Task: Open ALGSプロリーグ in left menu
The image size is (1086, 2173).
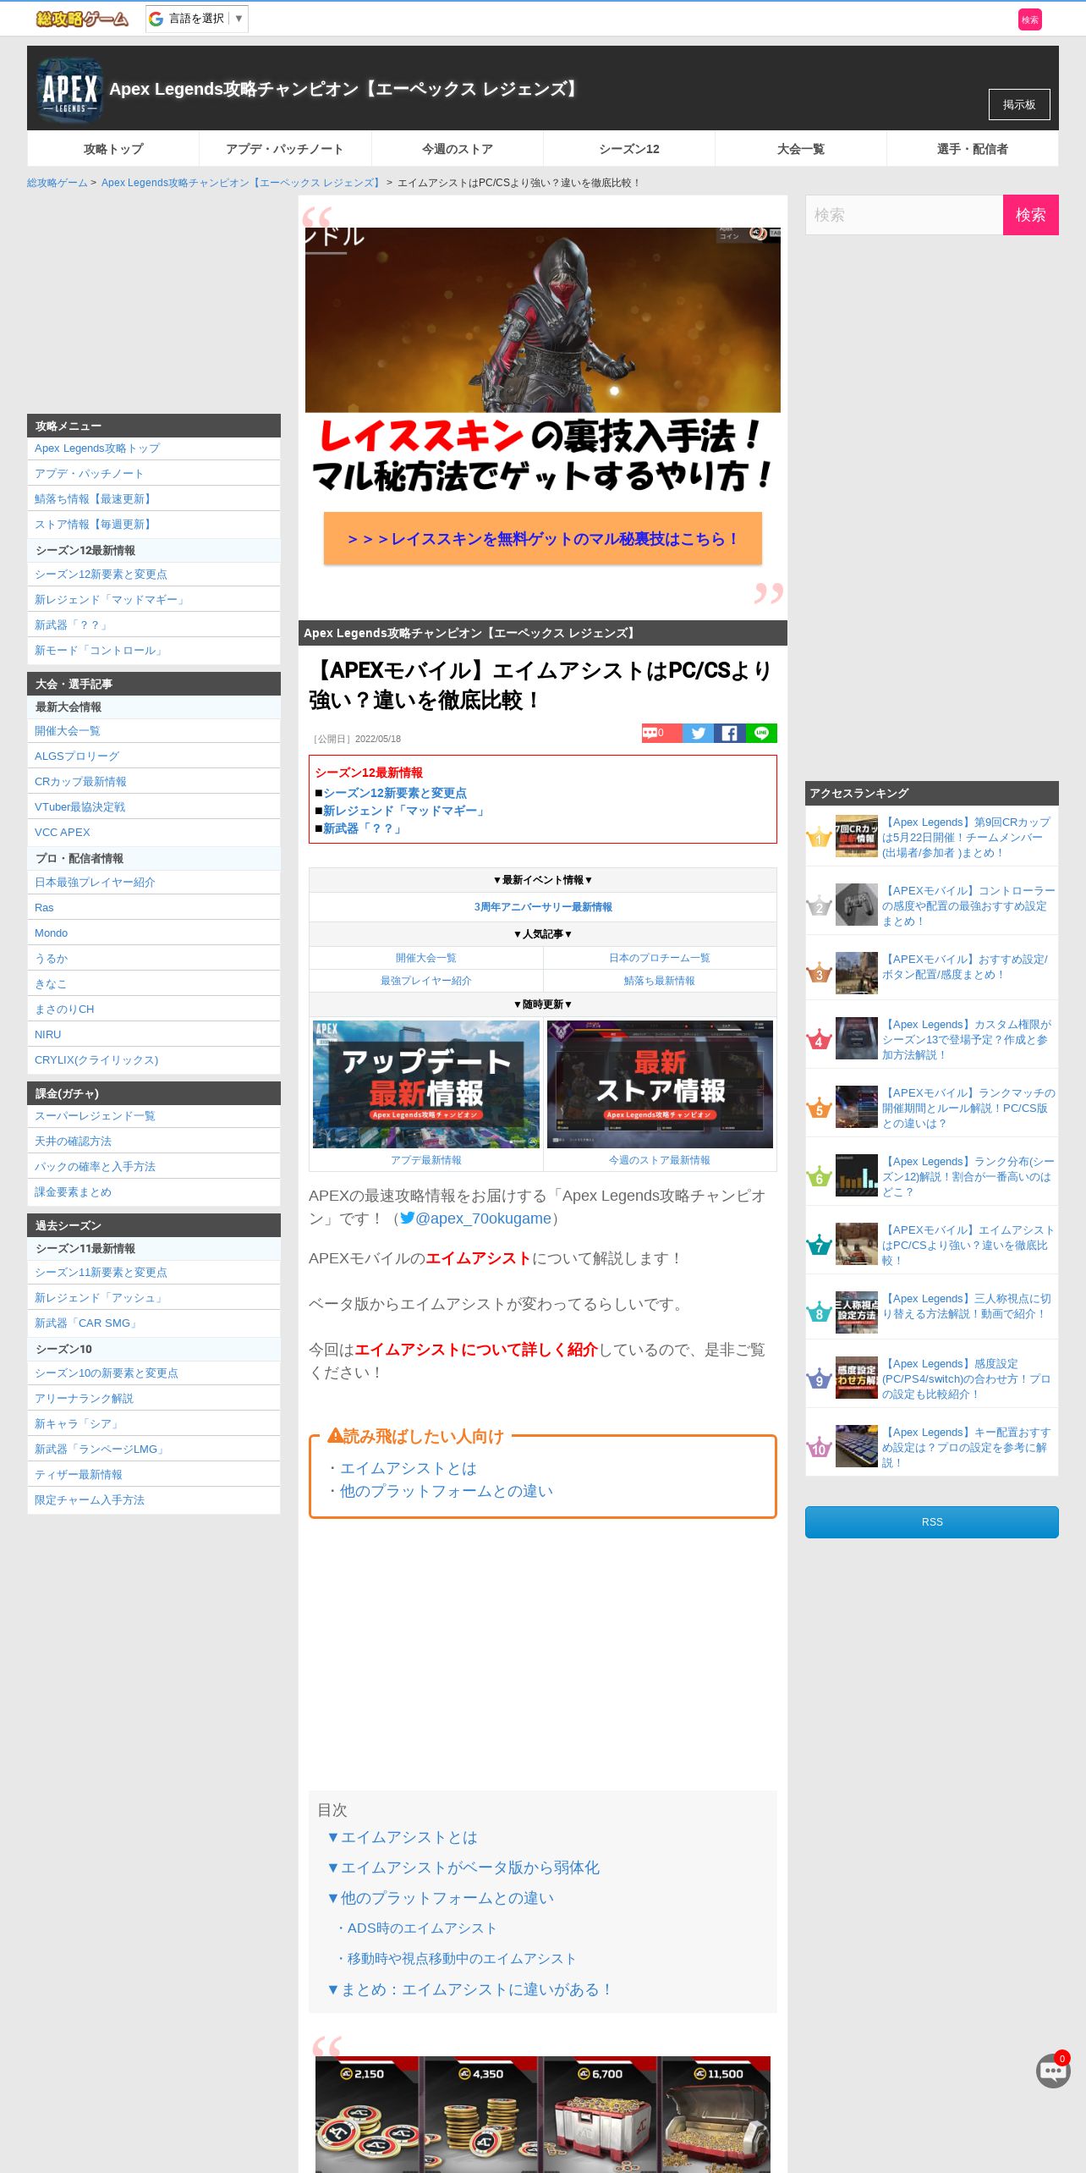Action: click(77, 756)
